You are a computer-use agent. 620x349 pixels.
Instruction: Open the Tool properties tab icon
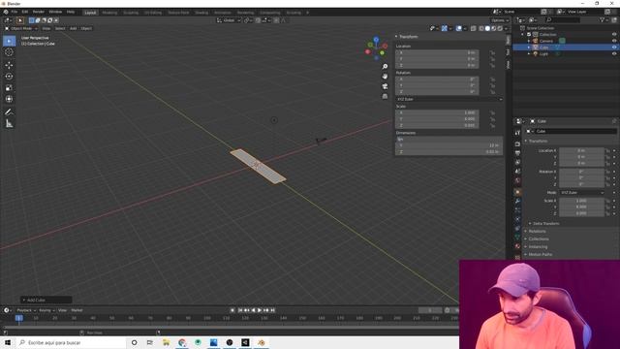[517, 133]
